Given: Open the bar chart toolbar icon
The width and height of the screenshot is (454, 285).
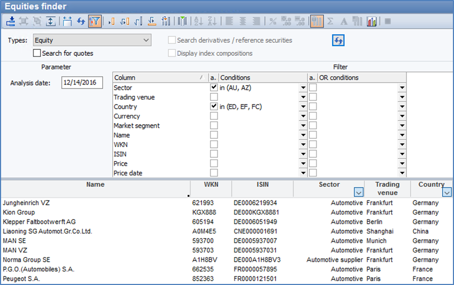Looking at the screenshot, I should pyautogui.click(x=372, y=22).
